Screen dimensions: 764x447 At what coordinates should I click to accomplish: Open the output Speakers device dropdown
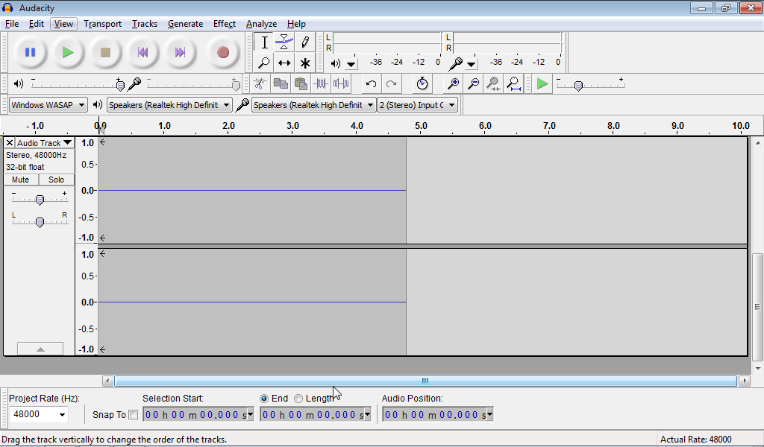point(169,105)
